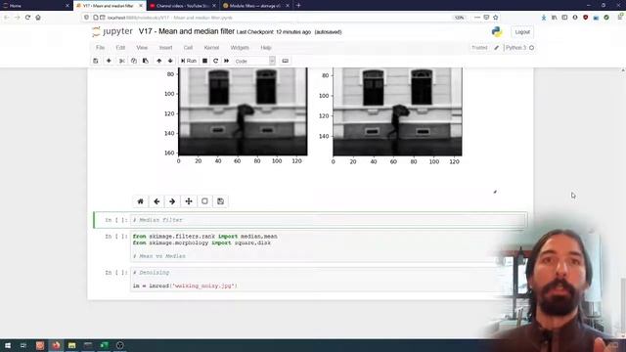The image size is (626, 352).
Task: Open the Edit menu
Action: [120, 48]
